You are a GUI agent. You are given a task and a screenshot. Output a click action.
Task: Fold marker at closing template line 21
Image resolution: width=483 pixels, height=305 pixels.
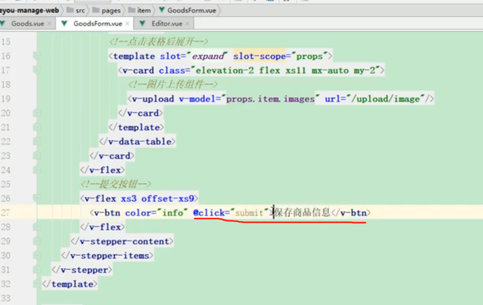pos(37,127)
